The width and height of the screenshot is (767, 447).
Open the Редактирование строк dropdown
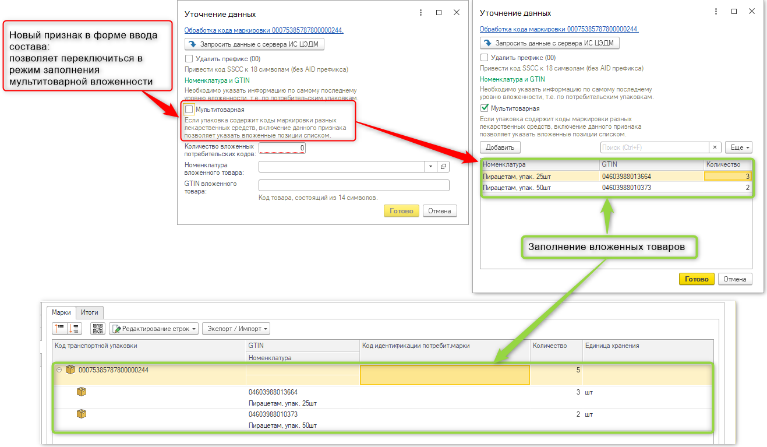click(154, 329)
